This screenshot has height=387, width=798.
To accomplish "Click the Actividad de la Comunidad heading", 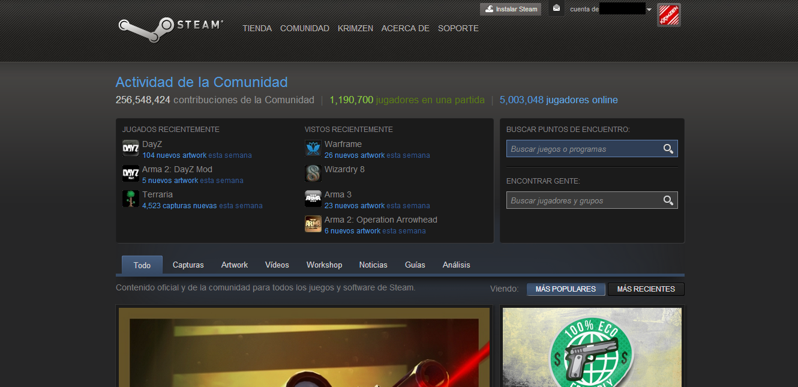I will 202,82.
